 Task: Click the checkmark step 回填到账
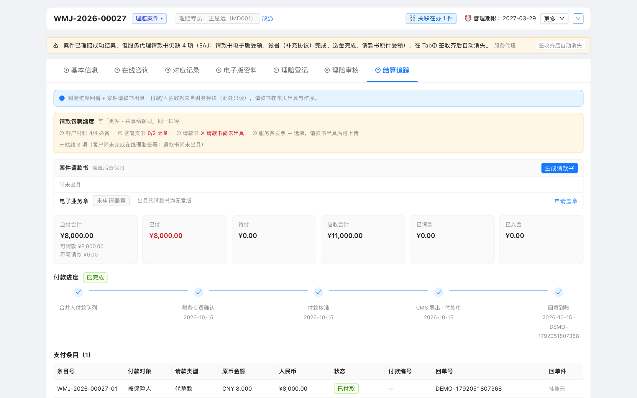559,292
